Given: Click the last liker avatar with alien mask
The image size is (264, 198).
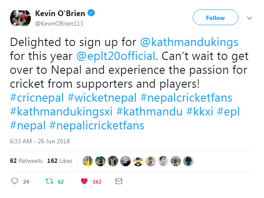Looking at the screenshot, I should (189, 161).
